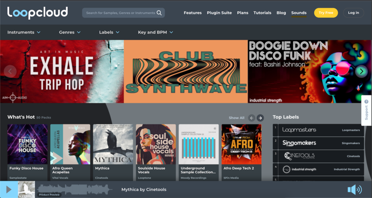This screenshot has height=198, width=372.
Task: Open the Labels dropdown menu
Action: (109, 32)
